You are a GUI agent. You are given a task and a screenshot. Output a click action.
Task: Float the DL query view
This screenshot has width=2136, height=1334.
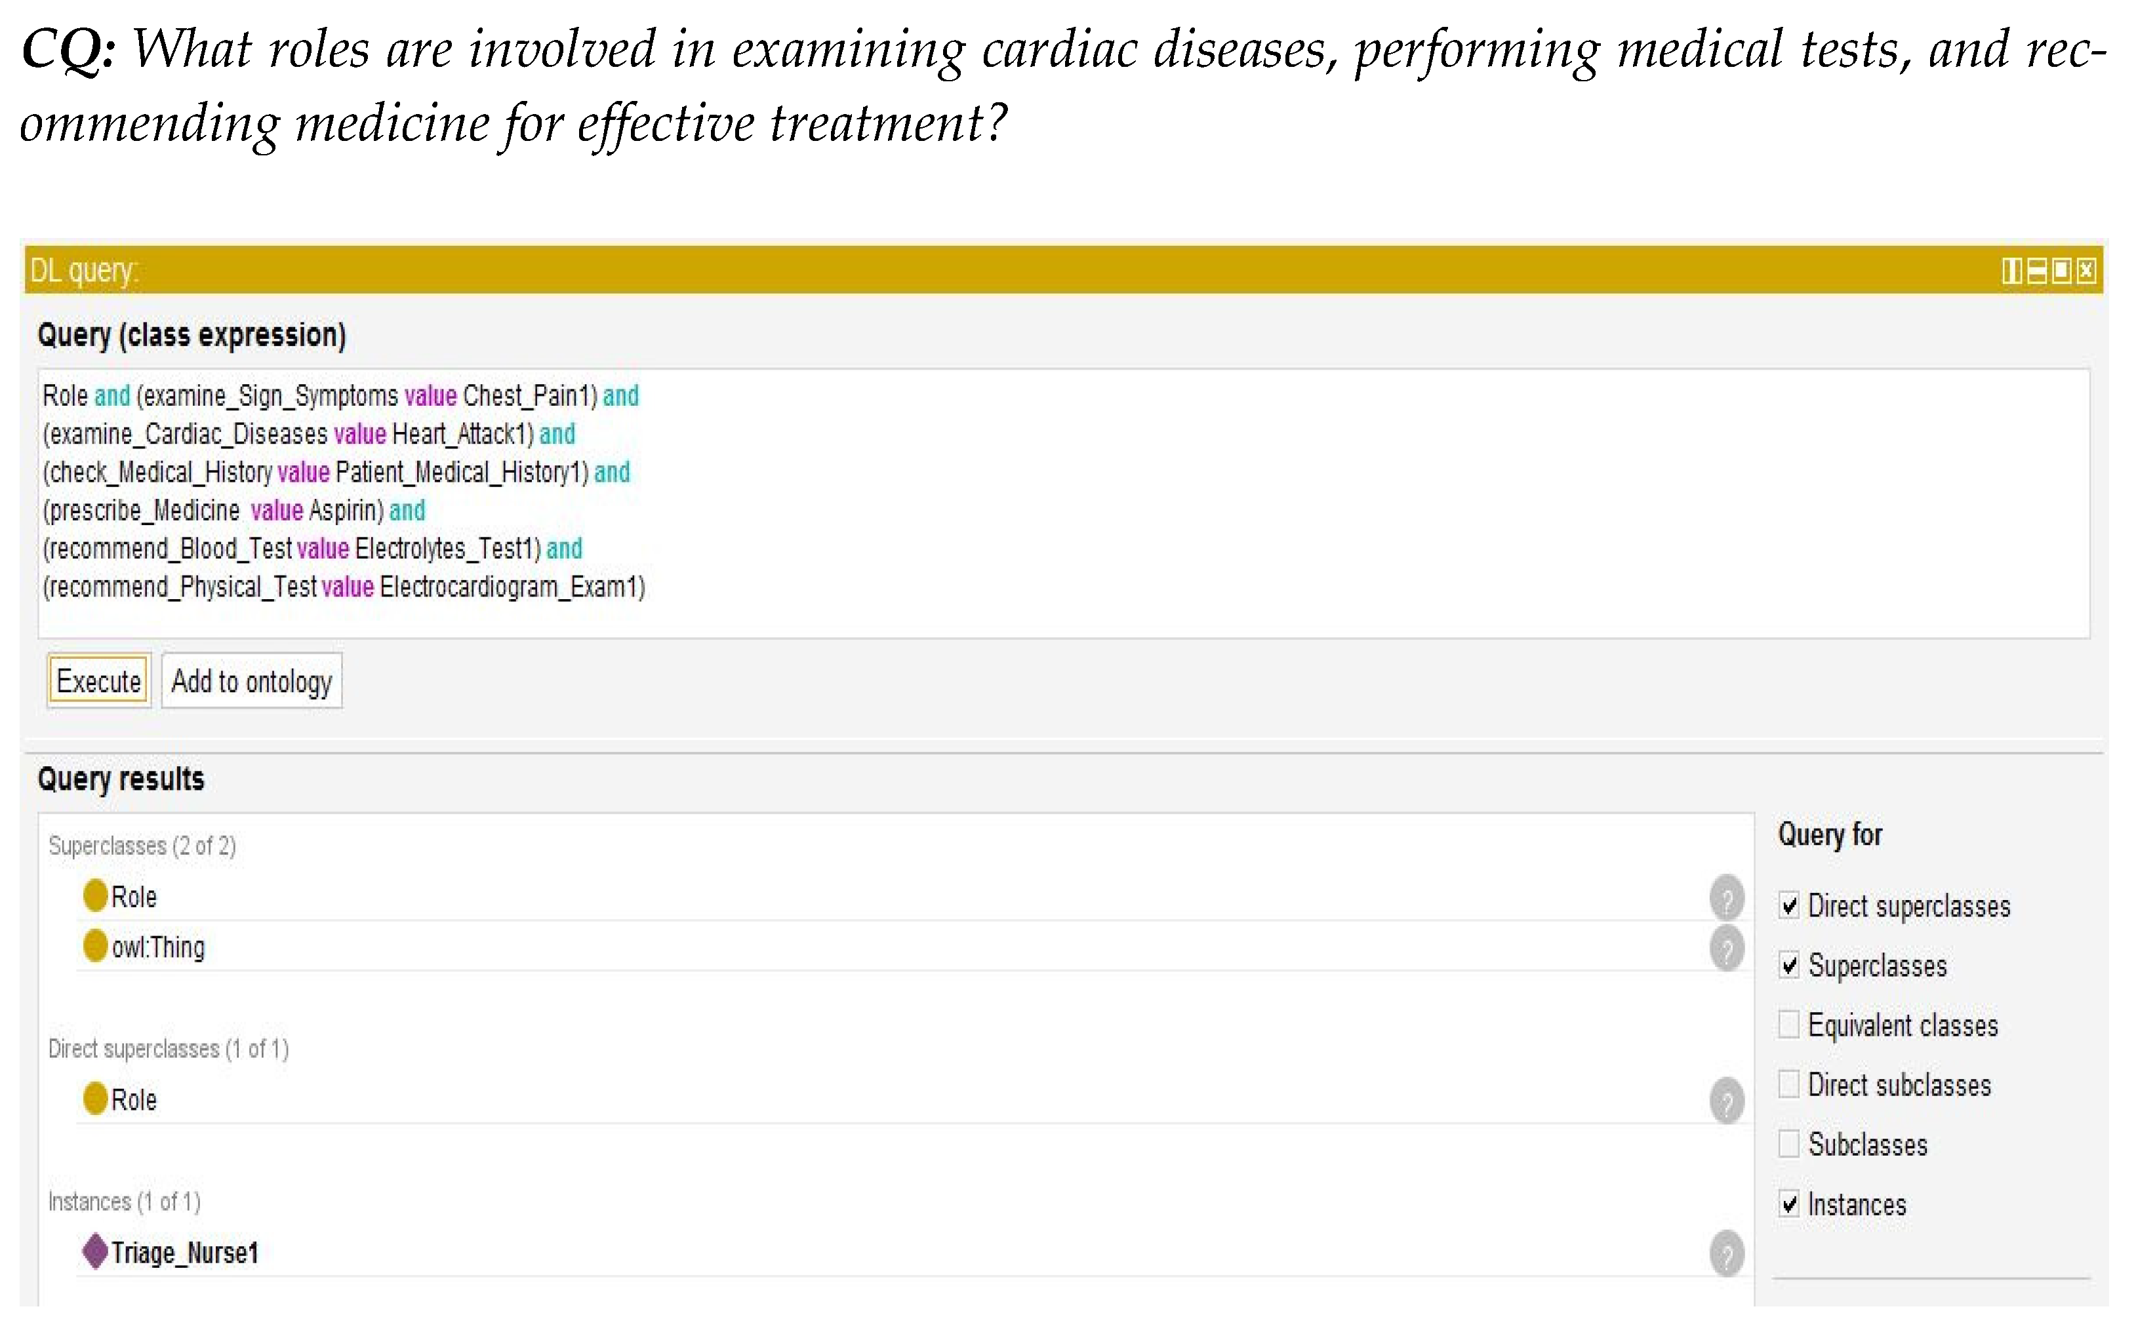coord(2061,271)
